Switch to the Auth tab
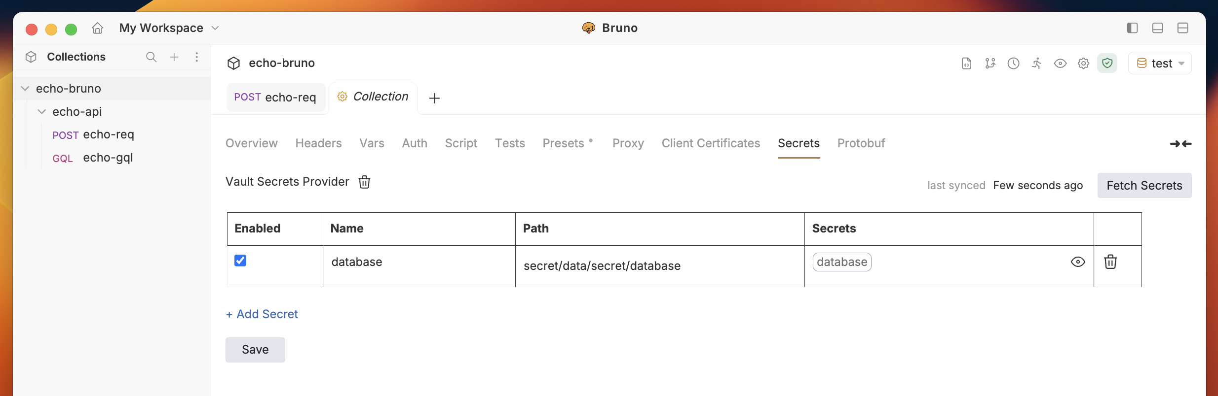1218x396 pixels. [415, 143]
